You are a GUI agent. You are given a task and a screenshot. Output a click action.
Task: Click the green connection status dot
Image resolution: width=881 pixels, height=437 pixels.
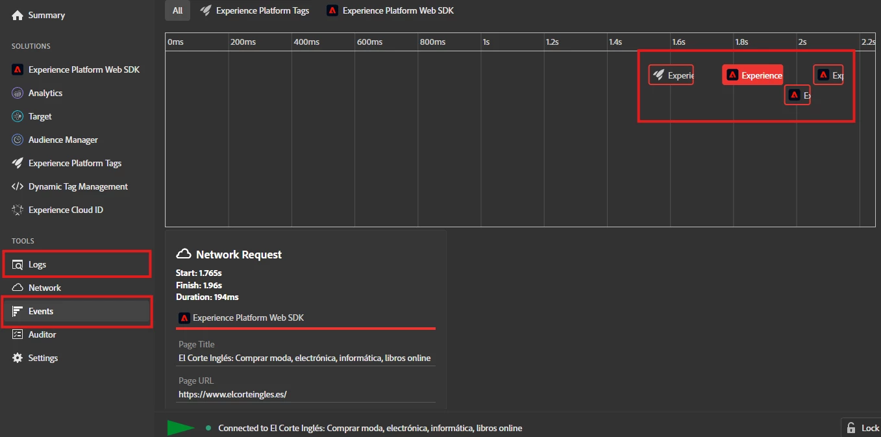coord(208,428)
